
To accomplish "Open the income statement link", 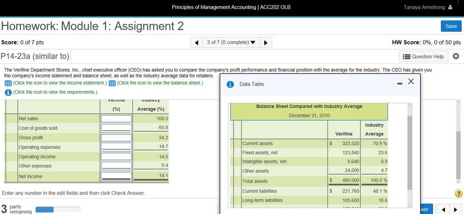I will [60, 83].
